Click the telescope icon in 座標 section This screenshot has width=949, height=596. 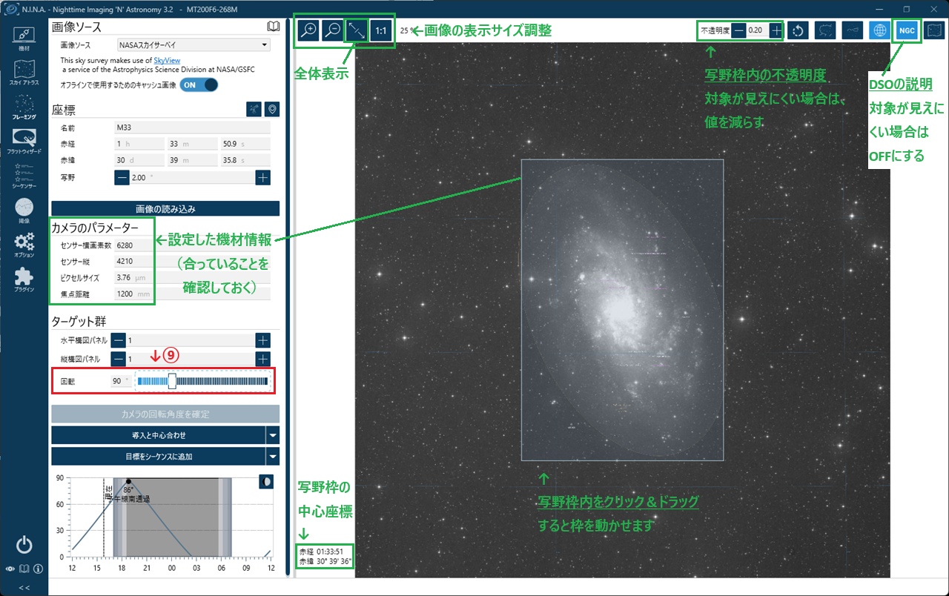254,110
